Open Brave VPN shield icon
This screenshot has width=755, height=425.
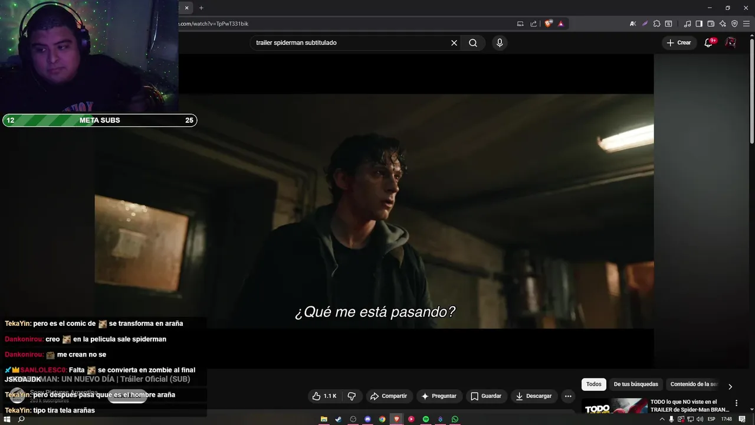pos(734,24)
